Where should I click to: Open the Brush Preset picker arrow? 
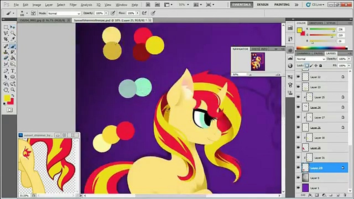27,13
